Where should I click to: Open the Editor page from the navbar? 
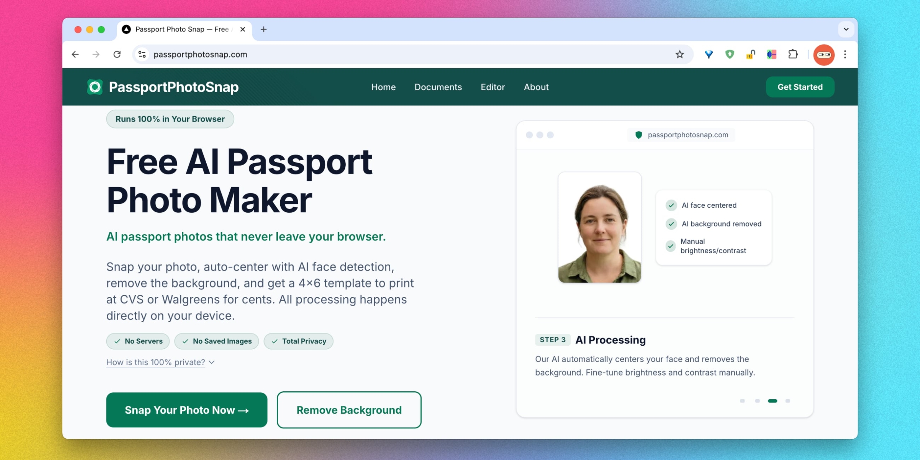pos(492,87)
